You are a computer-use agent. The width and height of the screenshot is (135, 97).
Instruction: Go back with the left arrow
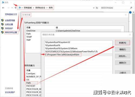coord(3,8)
